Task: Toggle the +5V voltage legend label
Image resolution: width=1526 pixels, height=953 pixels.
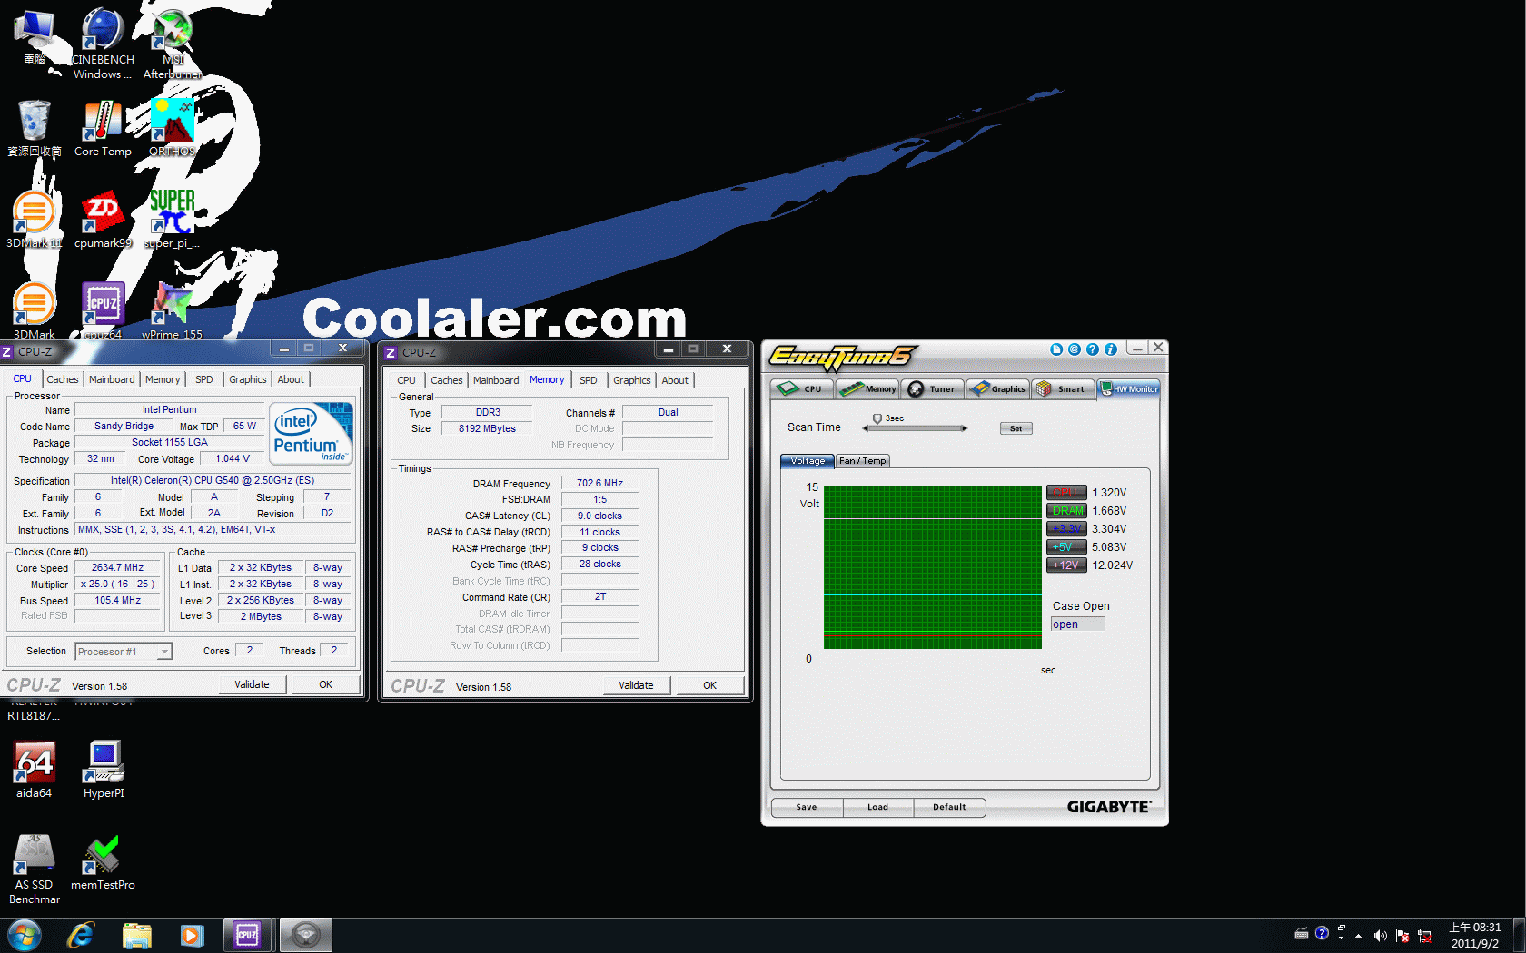Action: pos(1066,547)
